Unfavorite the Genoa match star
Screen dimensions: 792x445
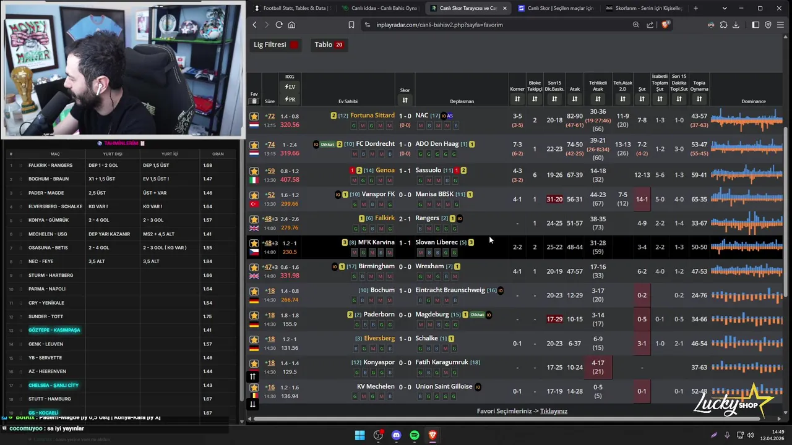254,171
